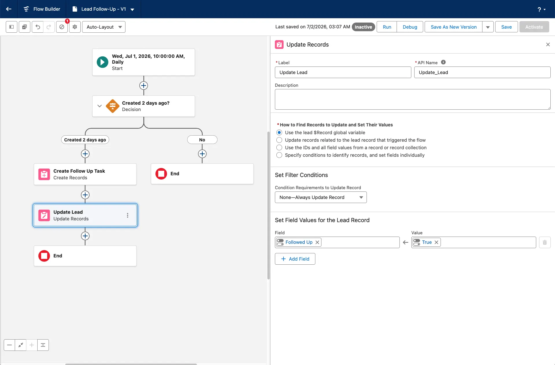Click the Set Filter Conditions heading

(x=301, y=175)
